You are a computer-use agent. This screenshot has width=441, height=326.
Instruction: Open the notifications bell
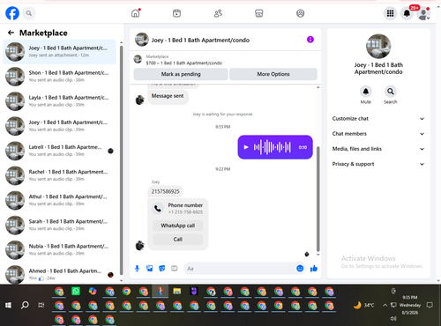coord(407,13)
